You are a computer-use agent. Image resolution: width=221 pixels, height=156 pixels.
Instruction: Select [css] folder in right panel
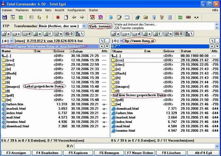tap(165, 60)
